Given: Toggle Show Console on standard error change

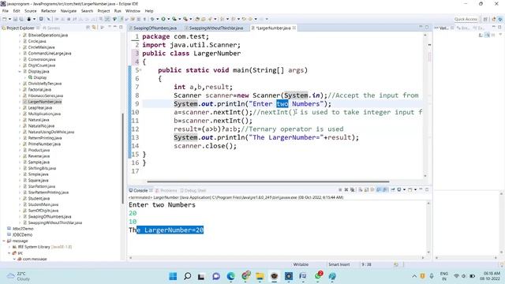Looking at the screenshot, I should 385,190.
